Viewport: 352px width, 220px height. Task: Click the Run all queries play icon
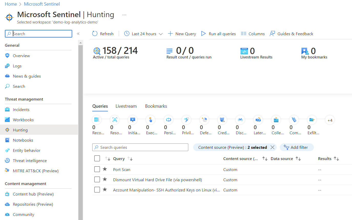coord(203,34)
